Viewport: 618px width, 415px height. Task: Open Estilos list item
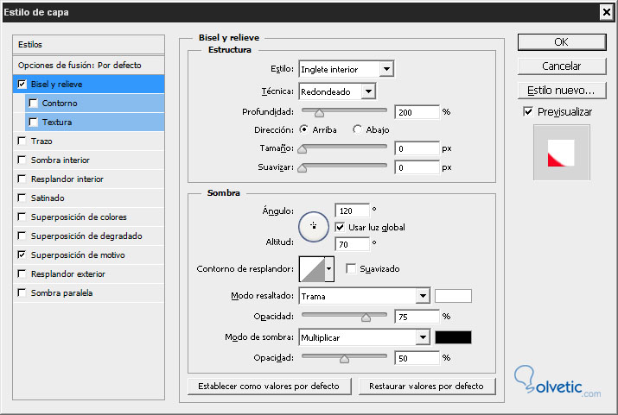(x=89, y=45)
